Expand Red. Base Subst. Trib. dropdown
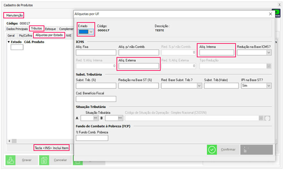The image size is (284, 171). (x=199, y=85)
